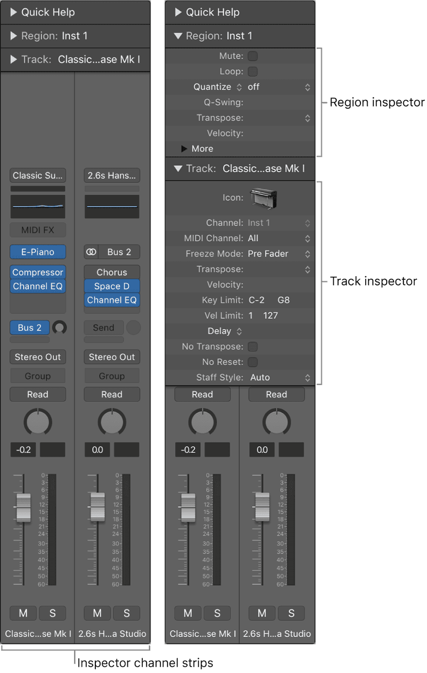The image size is (427, 673).
Task: Solo the left 2.6s channel strip
Action: (126, 613)
